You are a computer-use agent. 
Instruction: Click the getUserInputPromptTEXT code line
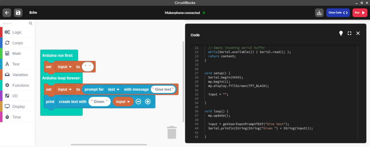(248, 124)
